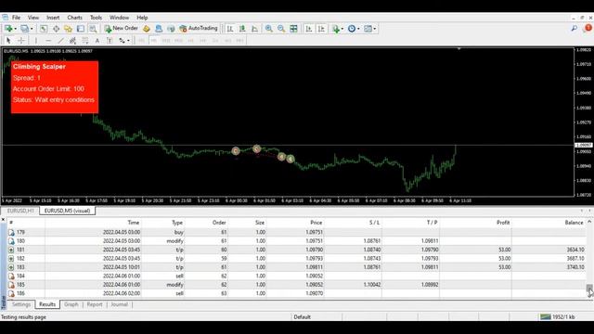The width and height of the screenshot is (594, 334).
Task: Click the results scrollbar up arrow
Action: 589,222
